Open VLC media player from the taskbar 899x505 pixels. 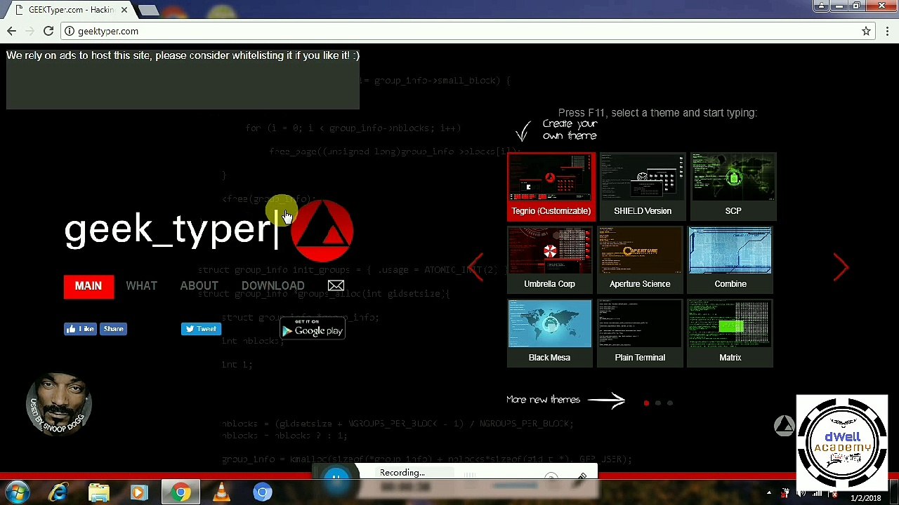point(221,493)
